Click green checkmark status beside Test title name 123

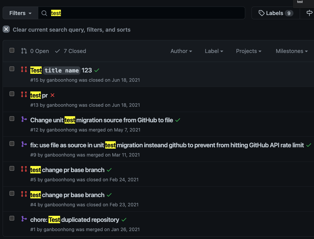[x=97, y=70]
